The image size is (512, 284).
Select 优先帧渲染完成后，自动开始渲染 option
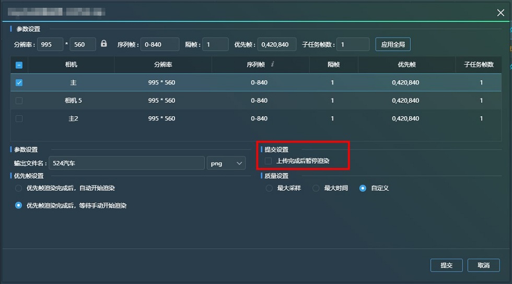point(19,188)
